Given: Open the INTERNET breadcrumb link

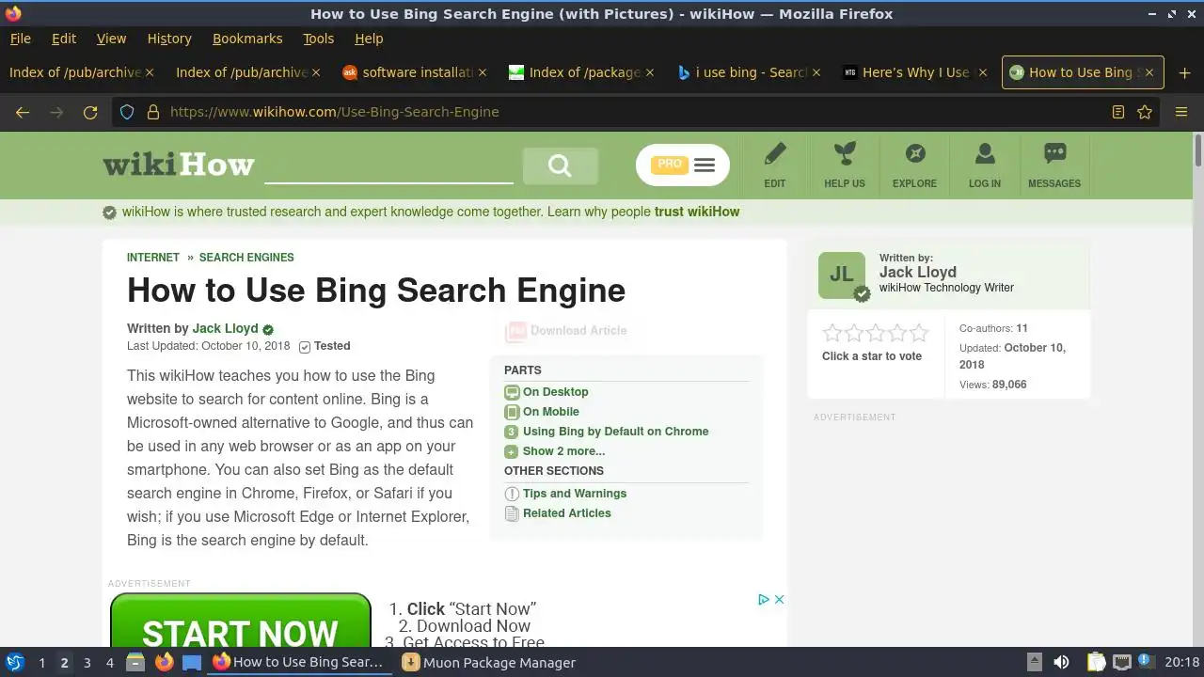Looking at the screenshot, I should tap(153, 258).
